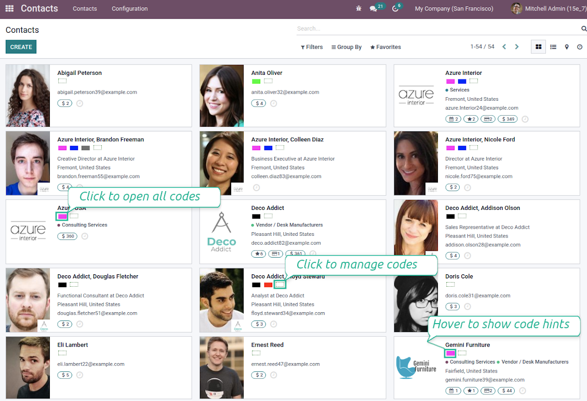The width and height of the screenshot is (587, 401).
Task: Open activity clock on Colleen Diaz card
Action: pos(257,188)
